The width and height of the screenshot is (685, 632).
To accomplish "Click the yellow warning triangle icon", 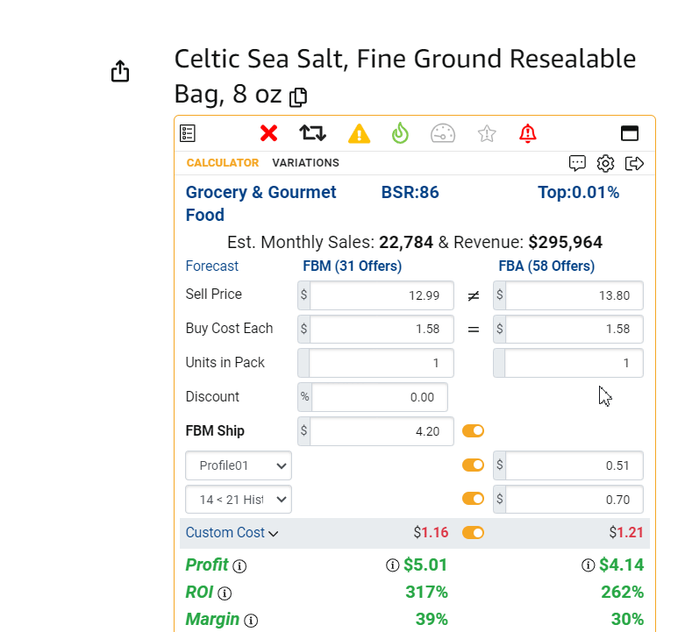I will pos(359,133).
